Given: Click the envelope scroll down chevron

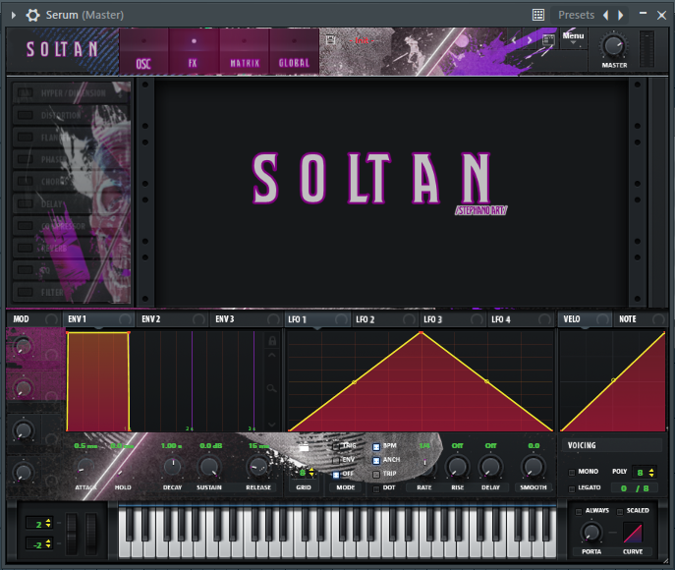Looking at the screenshot, I should coord(271,425).
